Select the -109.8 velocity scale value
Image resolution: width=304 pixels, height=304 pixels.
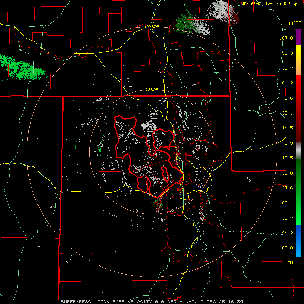point(285,248)
